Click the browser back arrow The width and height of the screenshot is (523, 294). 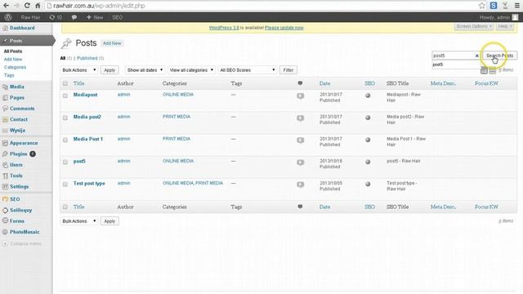6,6
